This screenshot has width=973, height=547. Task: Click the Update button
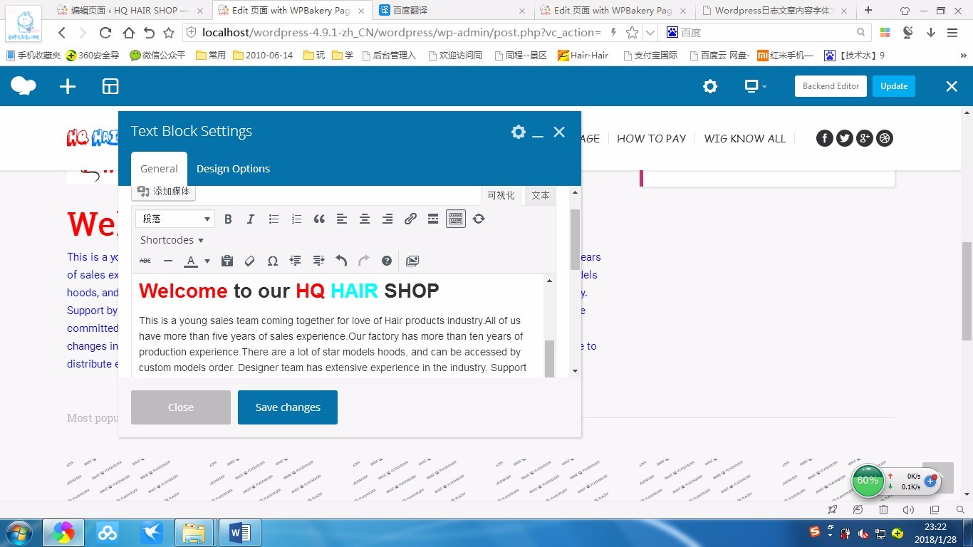click(x=894, y=86)
